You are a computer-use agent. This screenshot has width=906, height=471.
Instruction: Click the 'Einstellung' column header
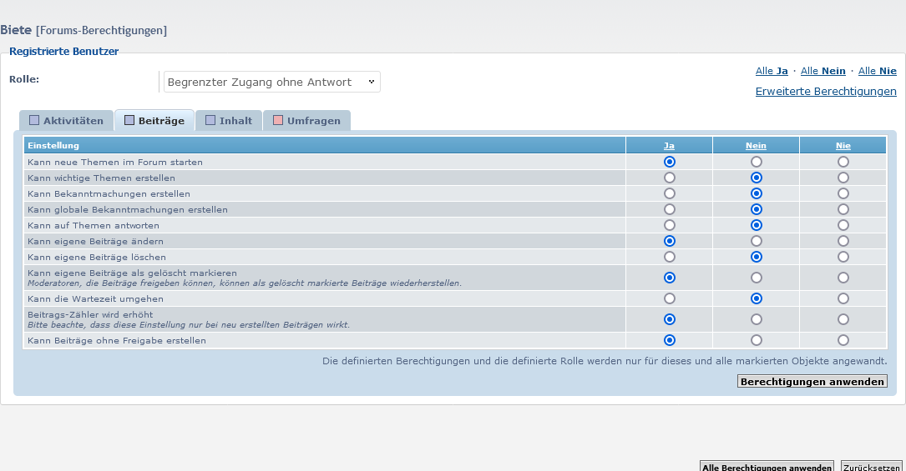pyautogui.click(x=53, y=145)
